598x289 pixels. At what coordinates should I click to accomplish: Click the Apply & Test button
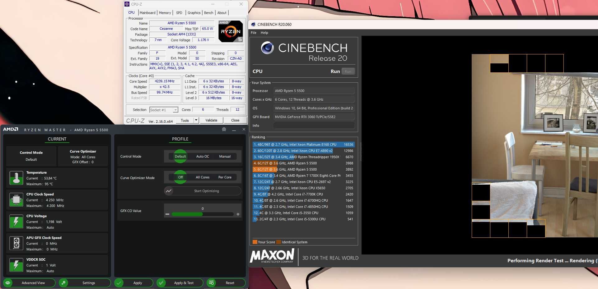[x=180, y=283]
